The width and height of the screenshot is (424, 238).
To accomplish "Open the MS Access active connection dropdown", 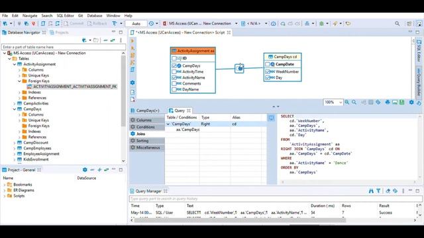I will tap(236, 24).
